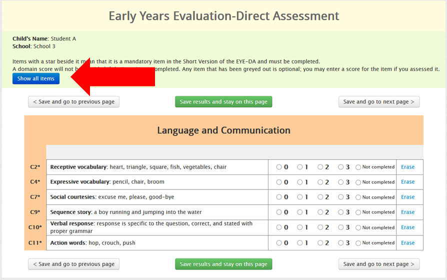Screen dimensions: 447x280
Task: Select score 0 for Expressive vocabulary
Action: click(279, 182)
